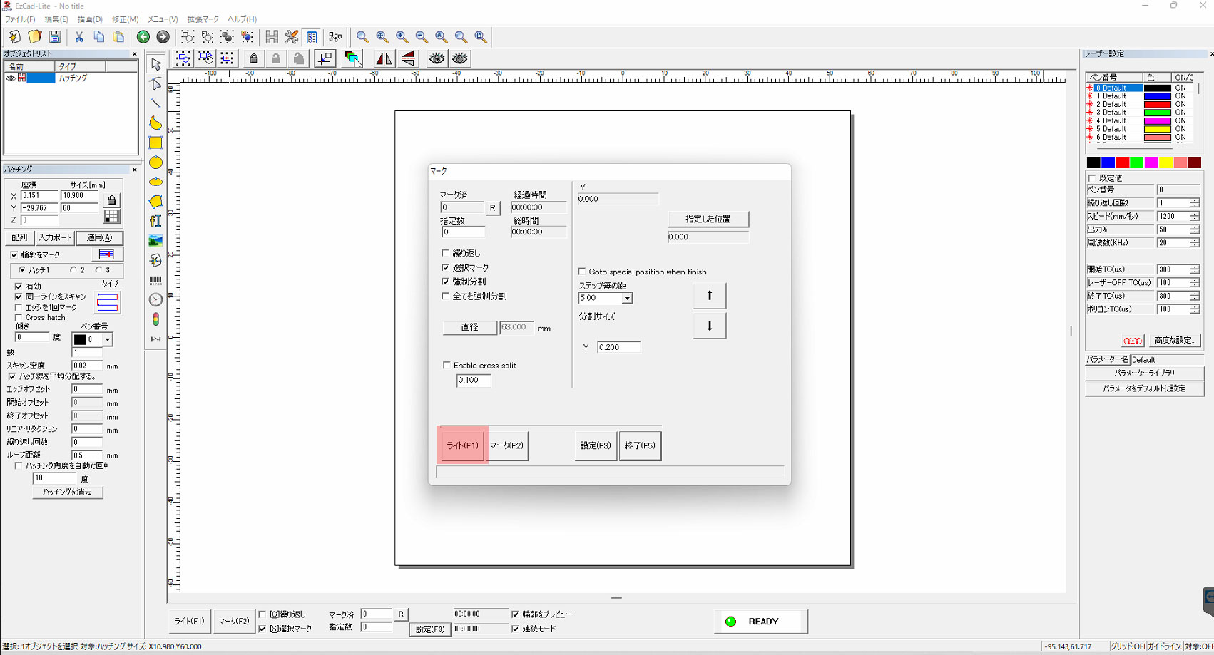1214x655 pixels.
Task: Increase 出力% spinner value
Action: coord(1195,227)
